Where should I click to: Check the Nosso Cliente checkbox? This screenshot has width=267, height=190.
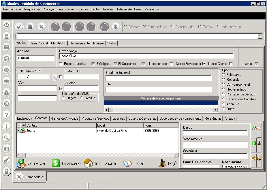231,64
